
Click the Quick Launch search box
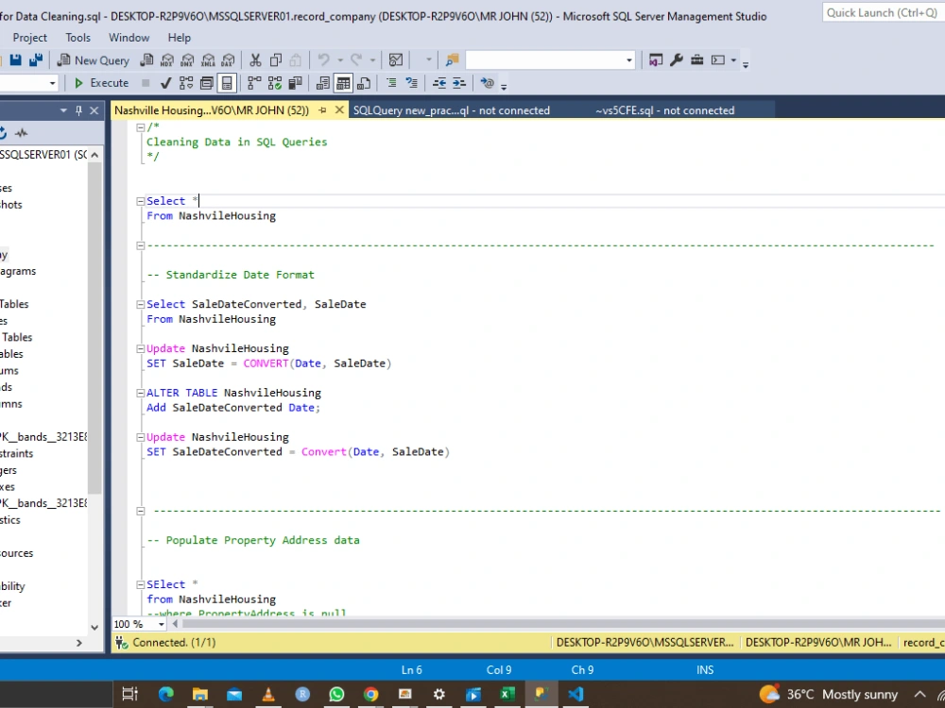pos(883,12)
